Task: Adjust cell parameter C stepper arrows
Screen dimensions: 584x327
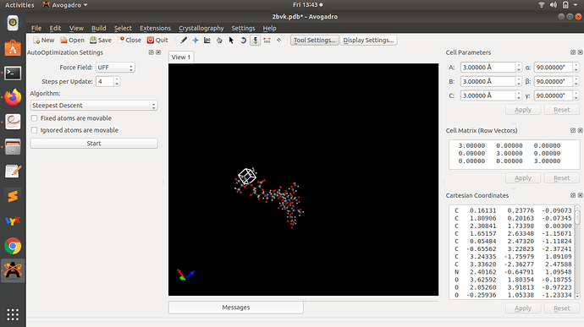Action: [x=519, y=95]
